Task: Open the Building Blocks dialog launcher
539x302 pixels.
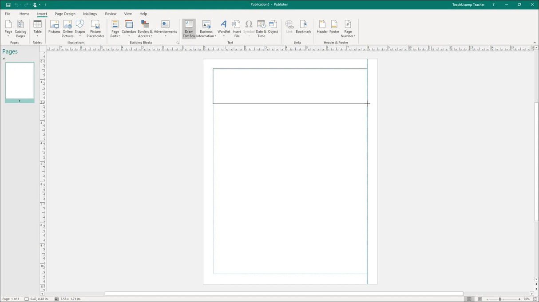Action: (178, 43)
